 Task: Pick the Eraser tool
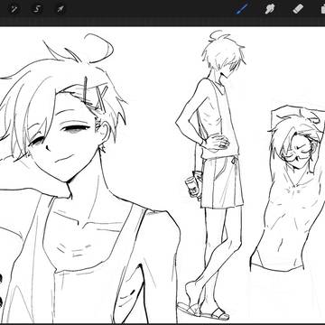point(298,9)
